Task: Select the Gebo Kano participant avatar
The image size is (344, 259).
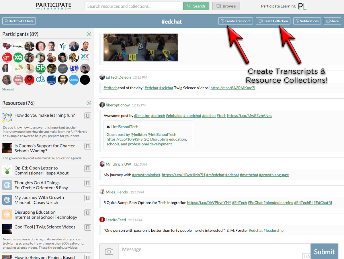Action: point(85,57)
